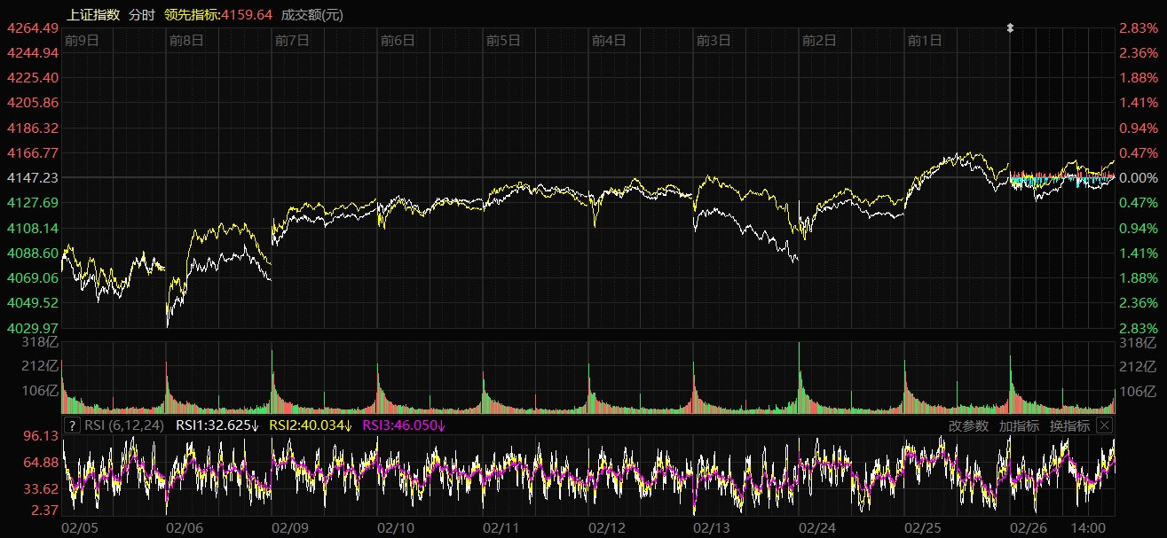This screenshot has height=538, width=1167.
Task: Click the 14:00 time axis label
Action: coord(1091,527)
